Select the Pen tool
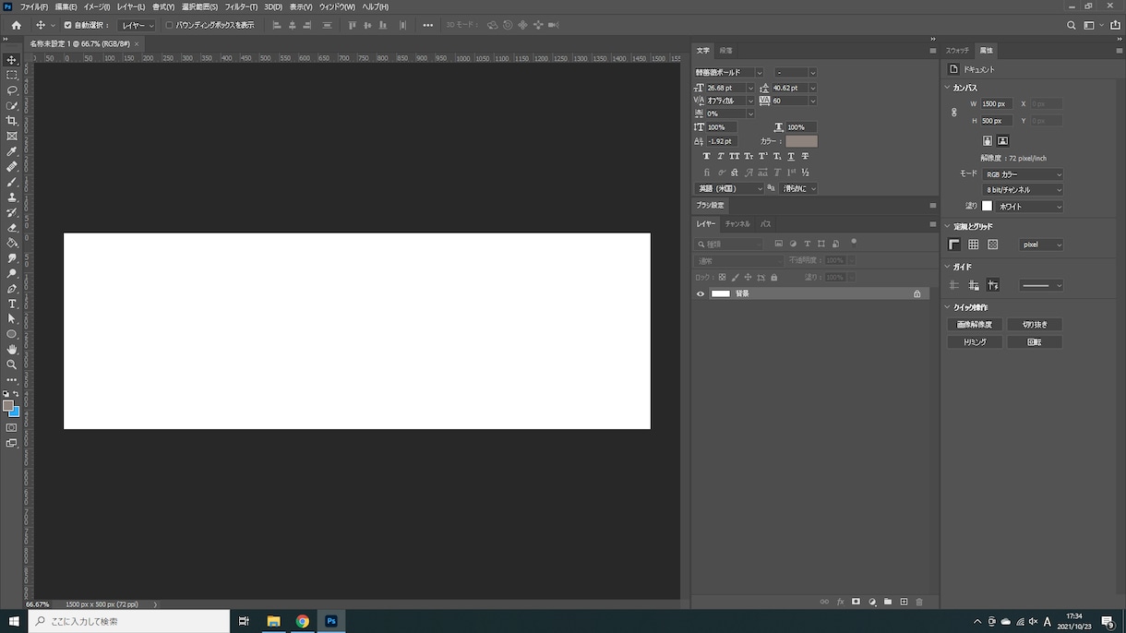The image size is (1126, 633). pyautogui.click(x=12, y=289)
